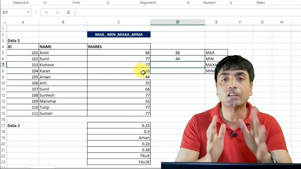Click Aman's marks cell 44
Viewport: 301px width, 169px height.
(x=119, y=77)
